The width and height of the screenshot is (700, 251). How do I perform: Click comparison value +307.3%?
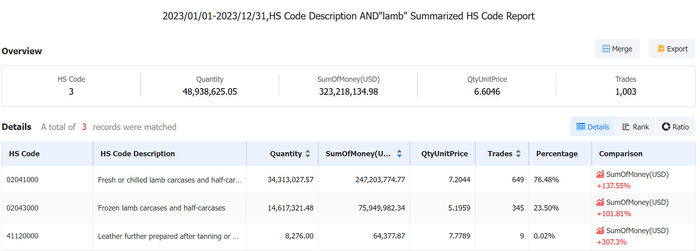coord(612,242)
